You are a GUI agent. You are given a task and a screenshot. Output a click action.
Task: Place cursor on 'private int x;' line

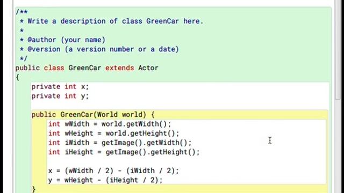pos(60,87)
